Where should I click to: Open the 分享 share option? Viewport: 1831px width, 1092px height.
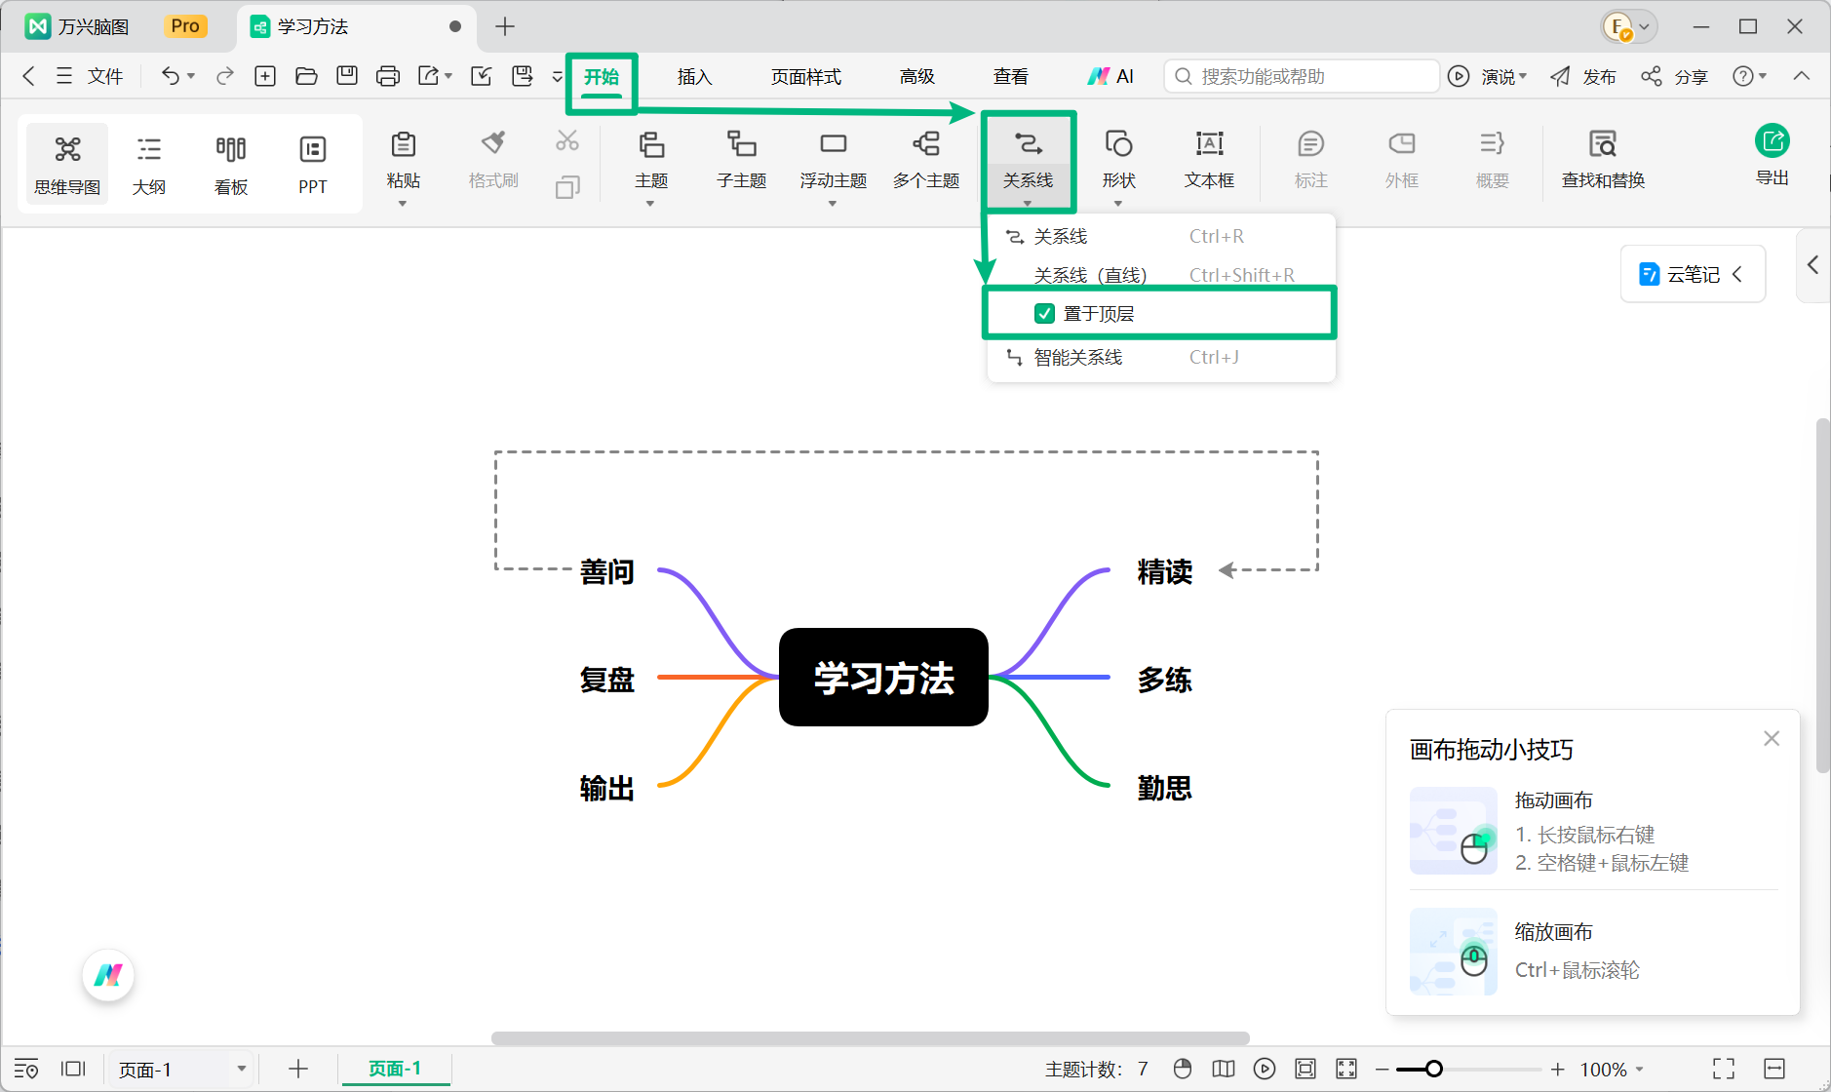[1675, 76]
